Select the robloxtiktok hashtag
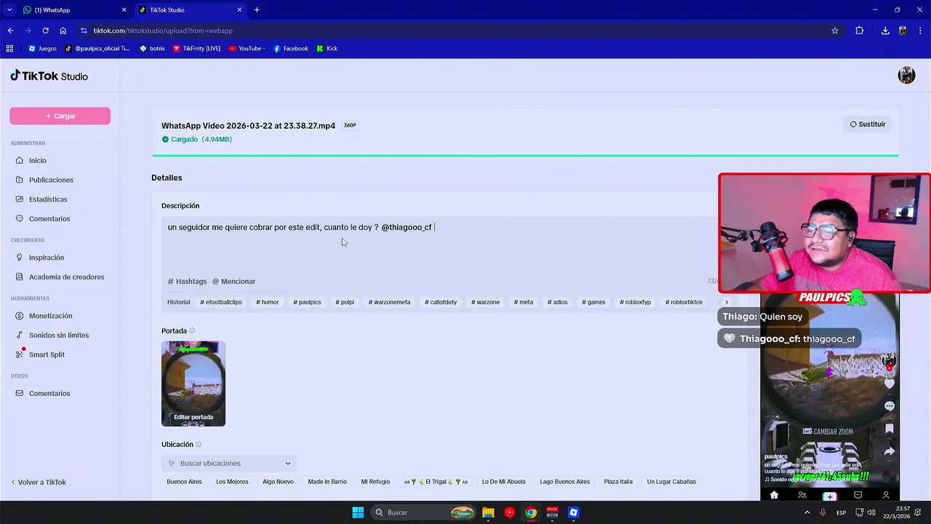This screenshot has height=524, width=931. pyautogui.click(x=684, y=302)
